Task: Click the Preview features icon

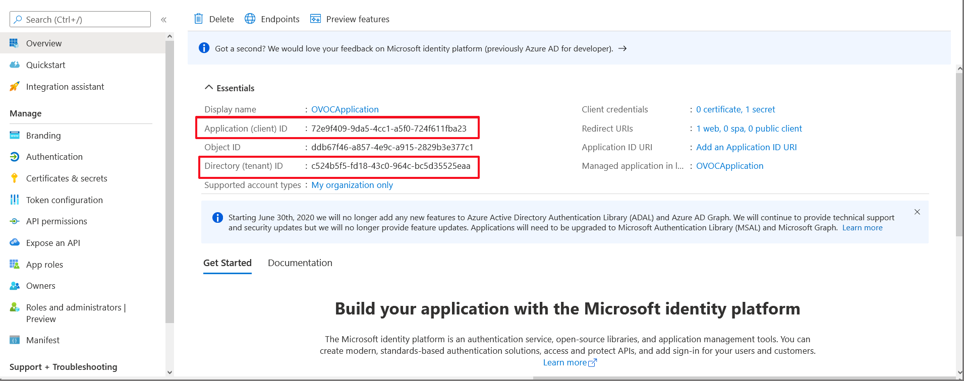Action: tap(315, 19)
